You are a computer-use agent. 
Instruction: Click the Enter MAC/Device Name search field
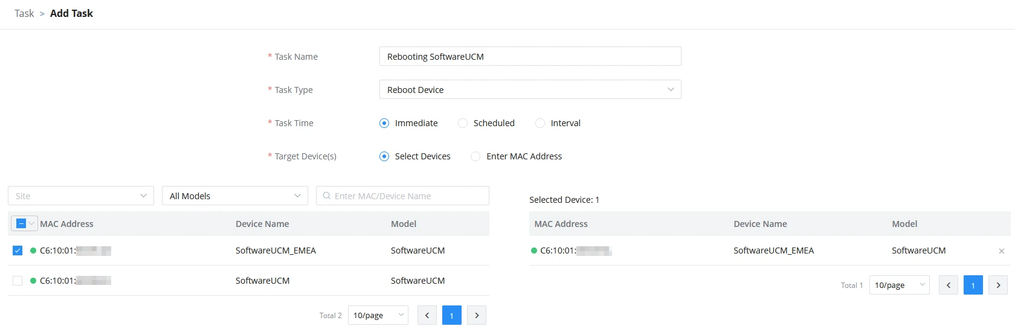pos(402,196)
